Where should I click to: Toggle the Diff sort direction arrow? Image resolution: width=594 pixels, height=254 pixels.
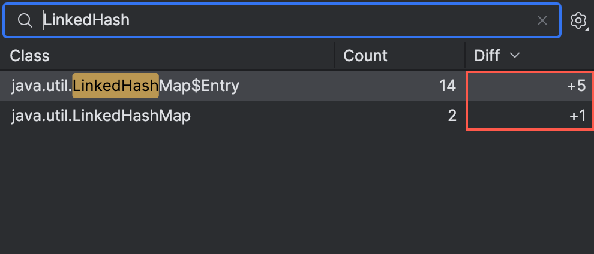pyautogui.click(x=514, y=56)
